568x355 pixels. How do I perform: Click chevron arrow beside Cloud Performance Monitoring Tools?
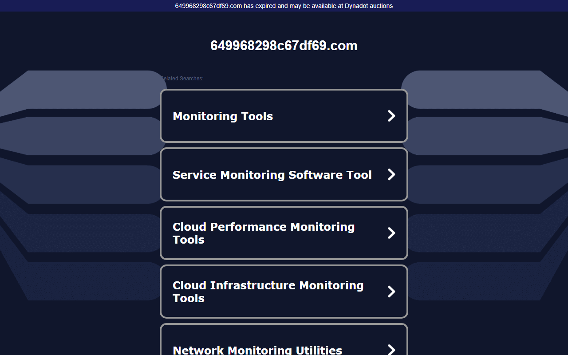click(x=391, y=233)
